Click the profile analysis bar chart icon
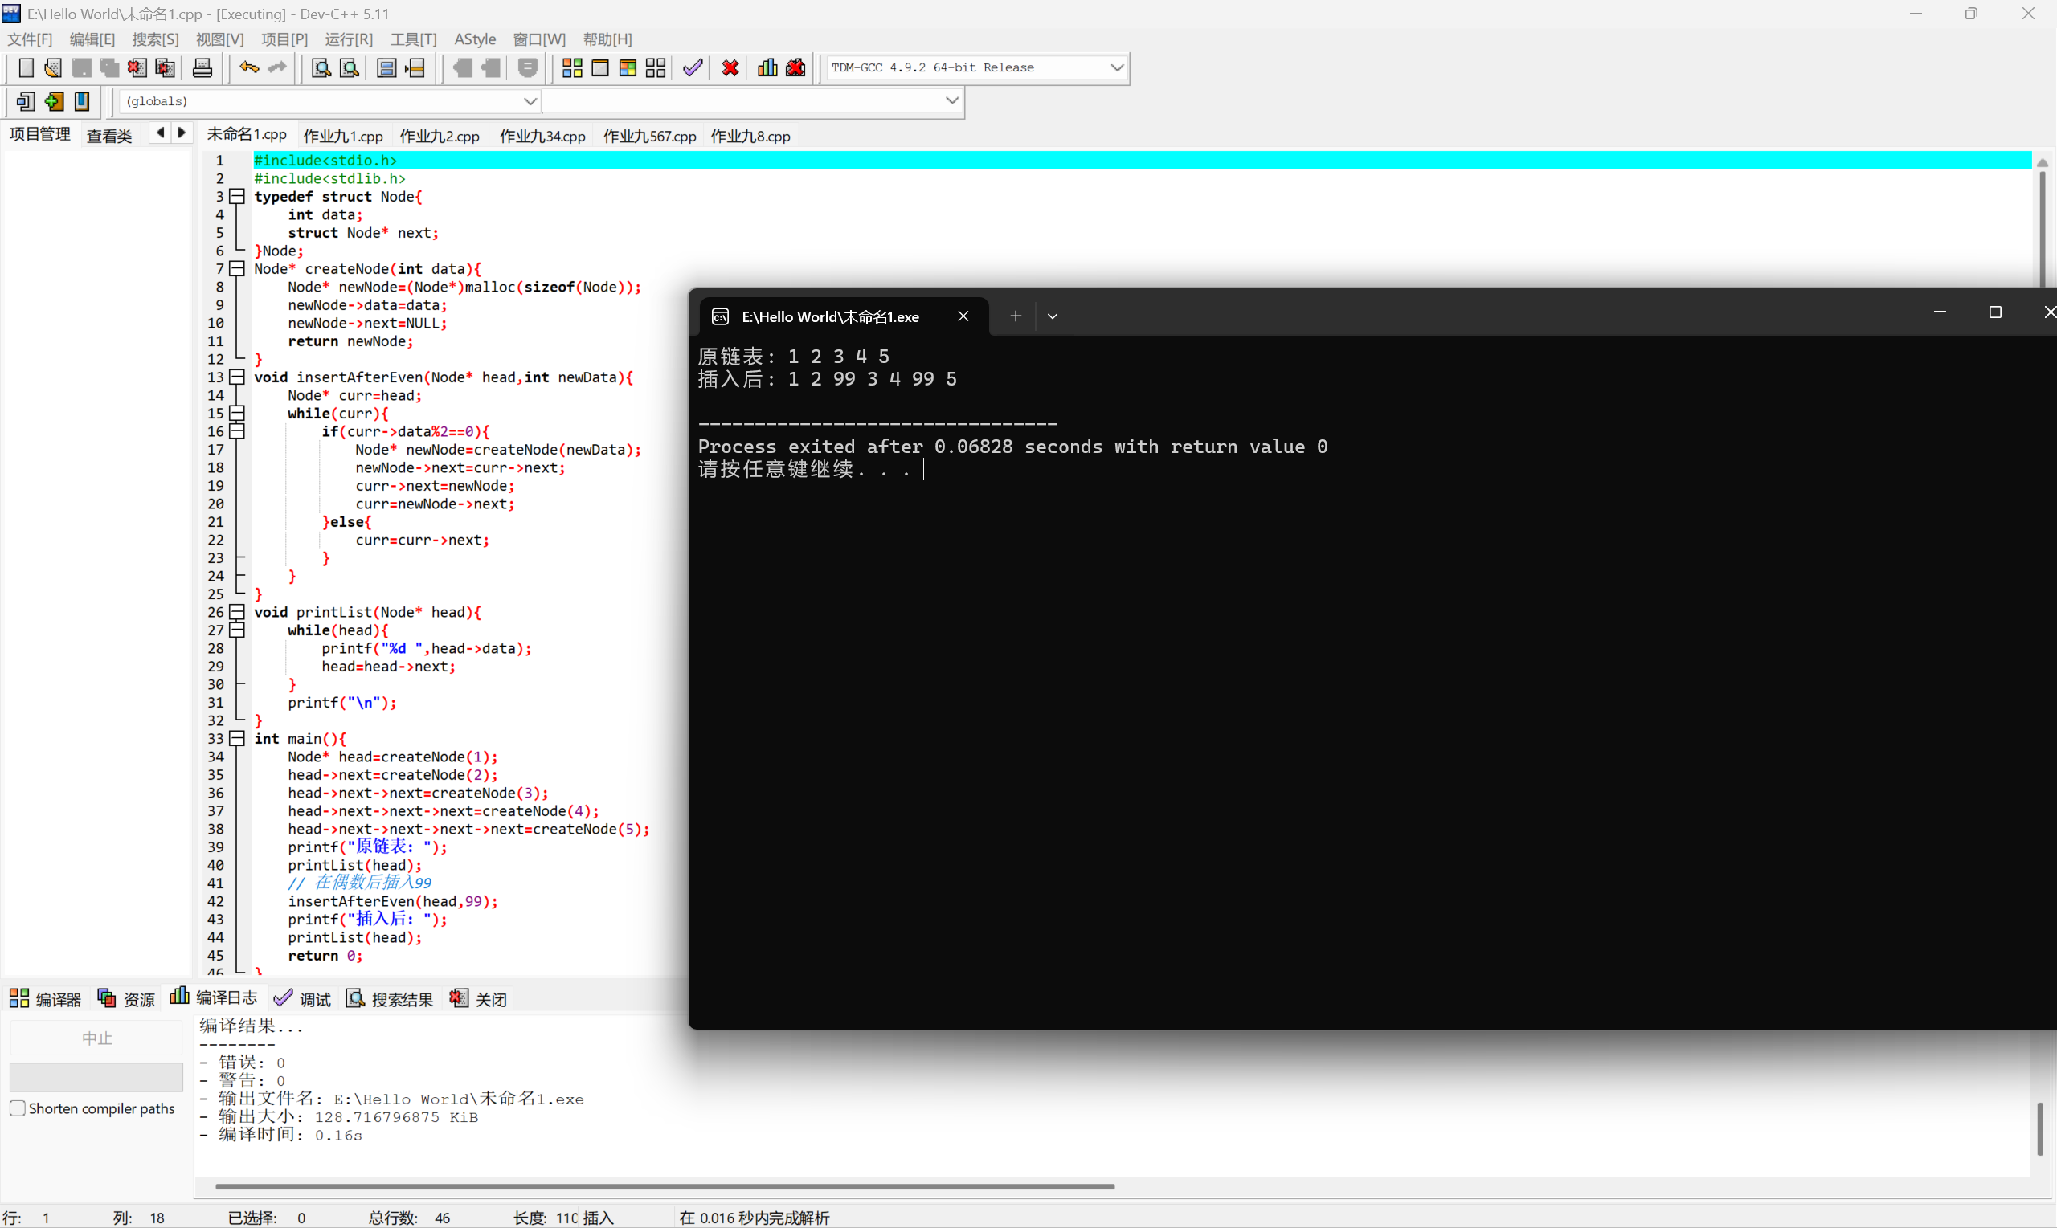Viewport: 2057px width, 1228px height. [767, 67]
